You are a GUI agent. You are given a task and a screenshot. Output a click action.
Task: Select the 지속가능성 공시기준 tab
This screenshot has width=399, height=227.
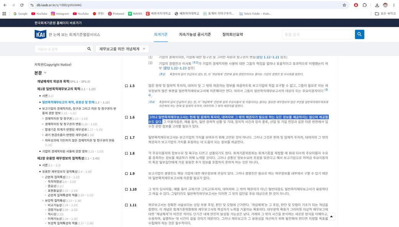click(195, 35)
